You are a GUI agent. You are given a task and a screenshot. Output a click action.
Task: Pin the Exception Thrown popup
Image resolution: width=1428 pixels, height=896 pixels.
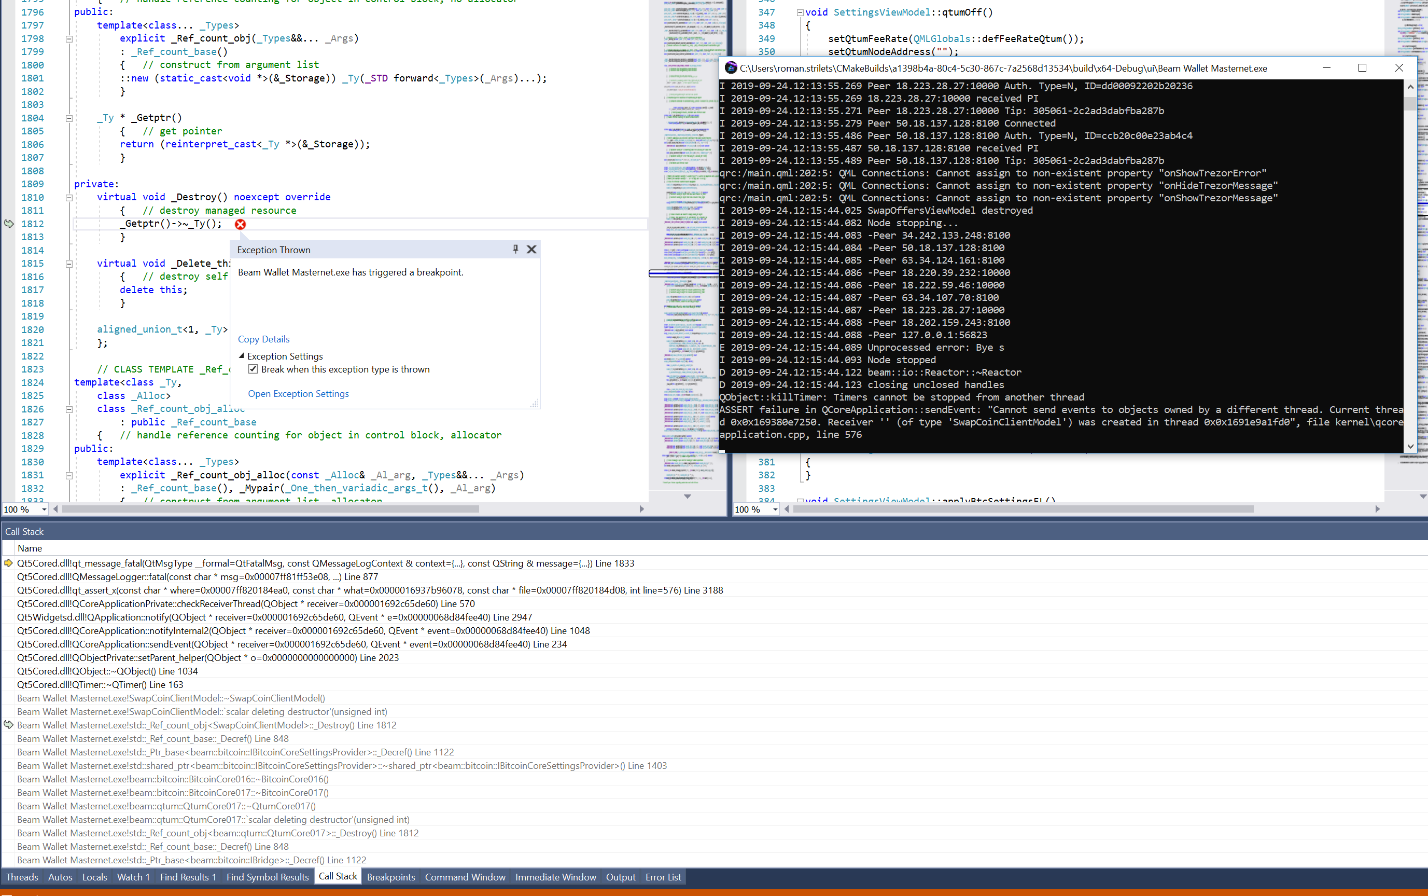(515, 250)
